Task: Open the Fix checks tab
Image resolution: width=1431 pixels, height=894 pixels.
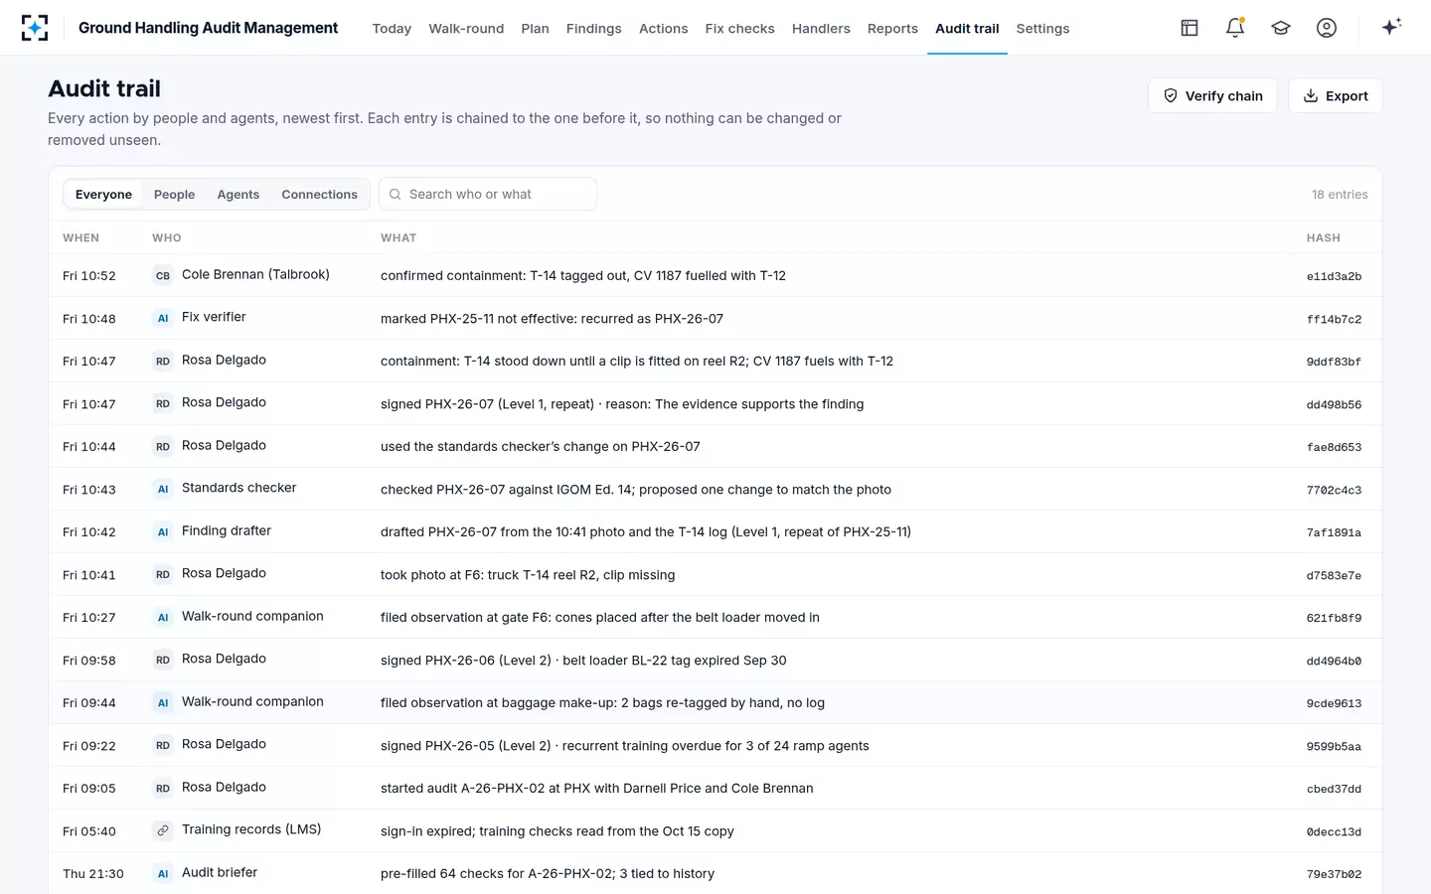Action: (x=739, y=29)
